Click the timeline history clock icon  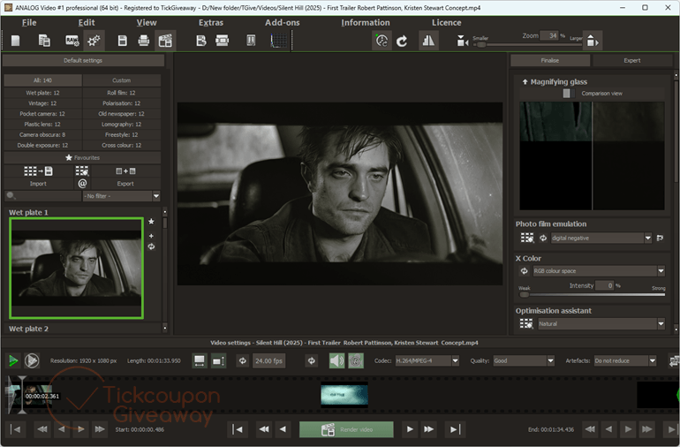click(x=382, y=41)
